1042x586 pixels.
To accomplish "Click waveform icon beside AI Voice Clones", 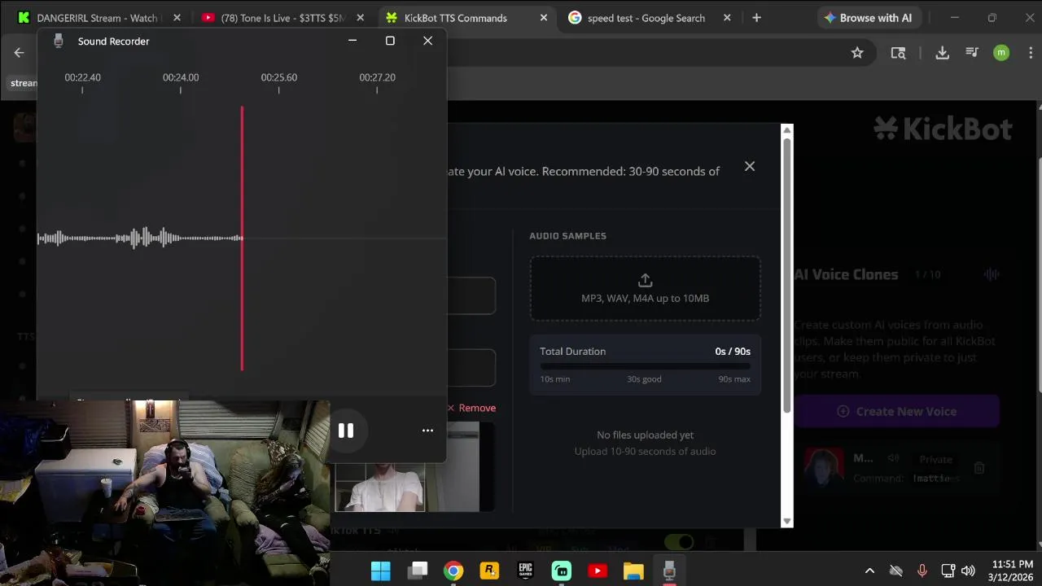I will (991, 275).
